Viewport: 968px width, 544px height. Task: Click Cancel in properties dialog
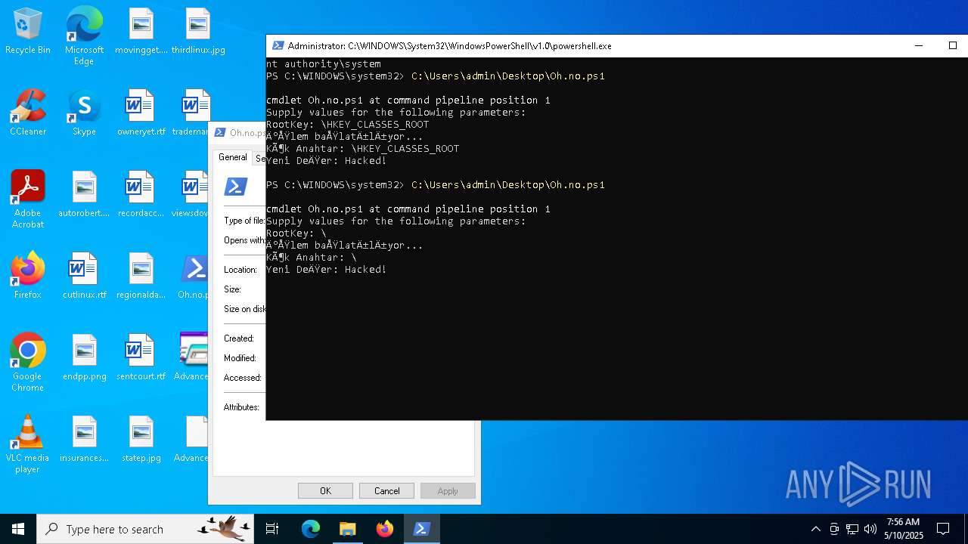(386, 491)
